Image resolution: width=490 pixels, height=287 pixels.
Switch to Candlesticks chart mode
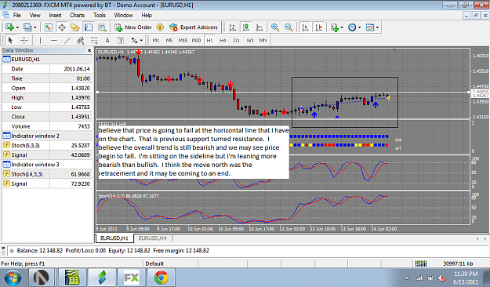click(246, 27)
